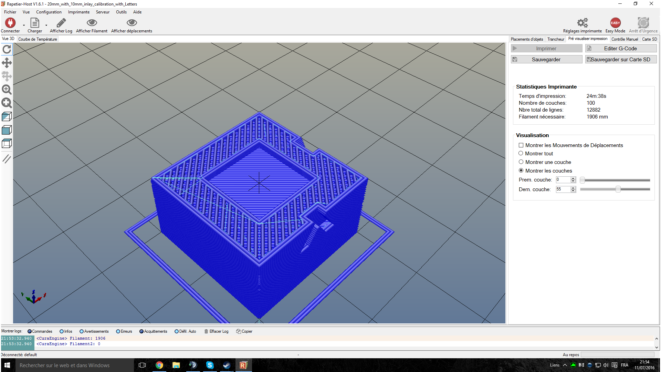Click the Easy Mode icon
Viewport: 661px width, 372px height.
(x=615, y=23)
